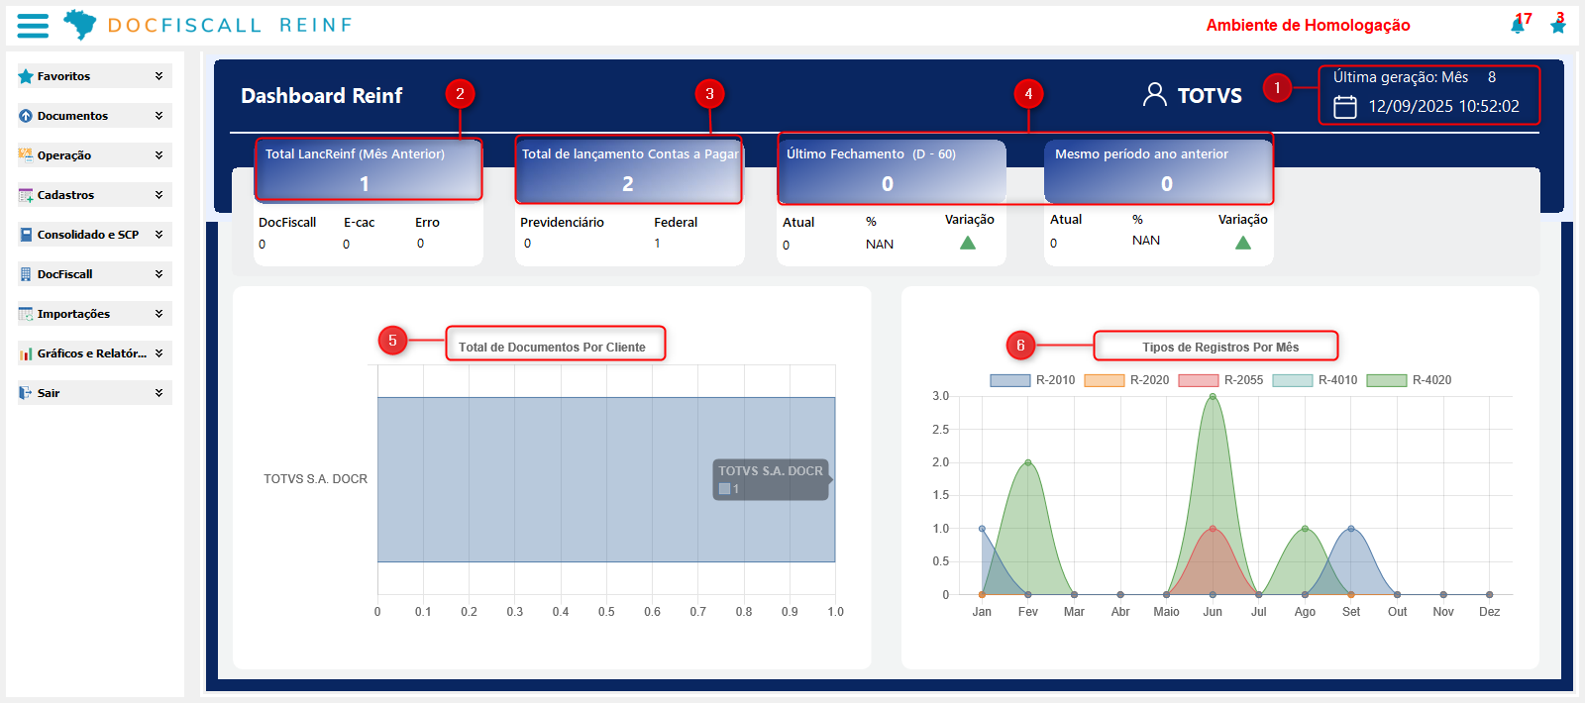
Task: Click the Cadastros sidebar icon
Action: point(26,195)
